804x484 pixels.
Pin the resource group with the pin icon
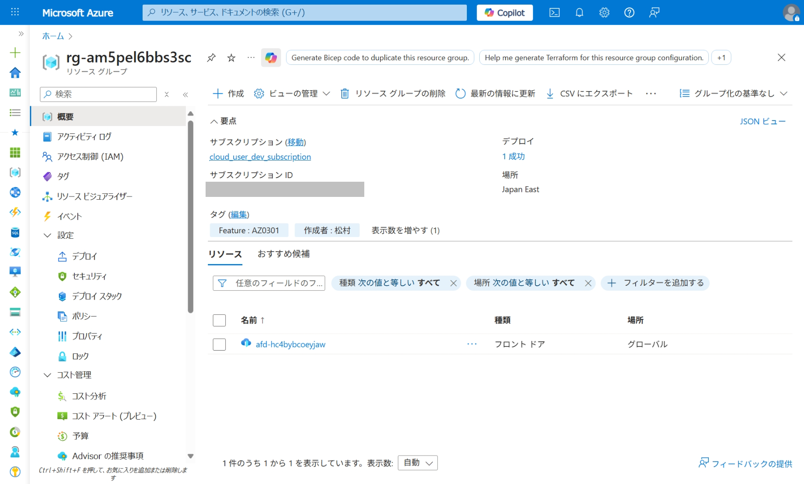point(211,58)
